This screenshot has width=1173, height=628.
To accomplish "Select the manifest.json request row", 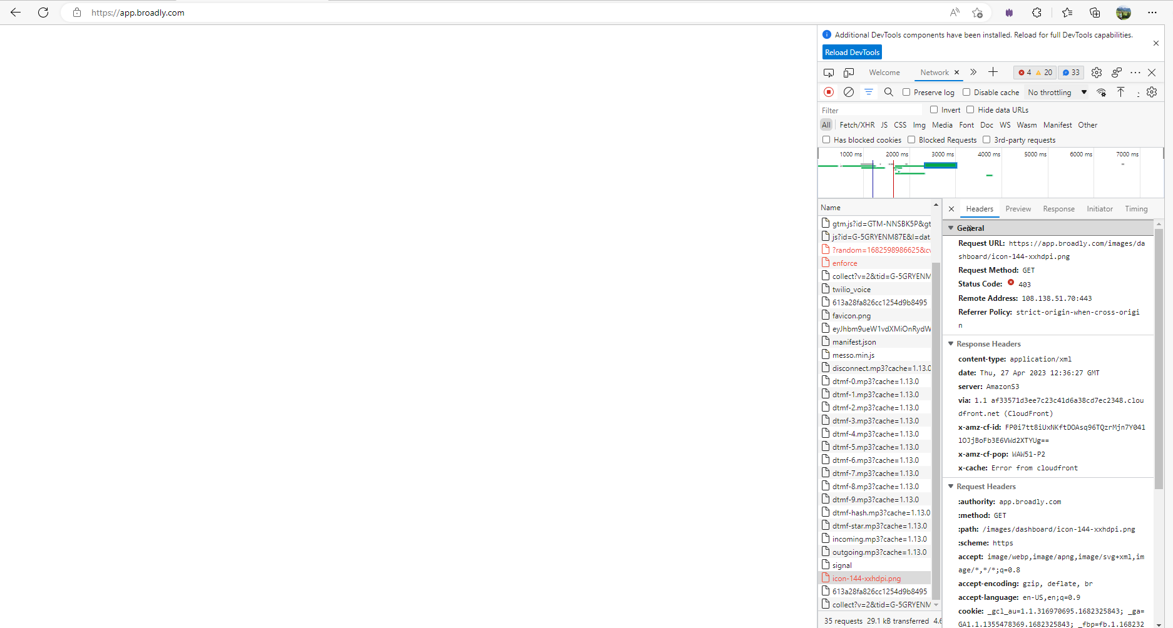I will point(874,342).
